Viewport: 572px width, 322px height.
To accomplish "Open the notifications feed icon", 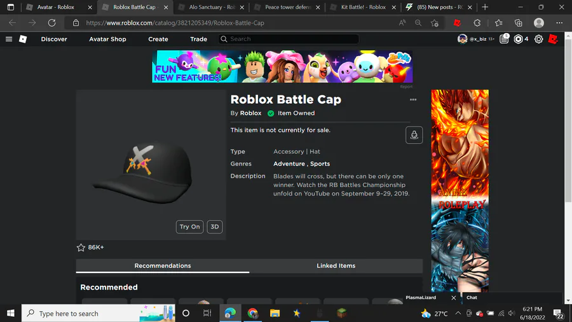I will point(504,39).
